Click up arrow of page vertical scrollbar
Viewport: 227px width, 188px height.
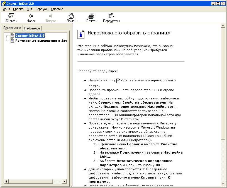(x=223, y=26)
